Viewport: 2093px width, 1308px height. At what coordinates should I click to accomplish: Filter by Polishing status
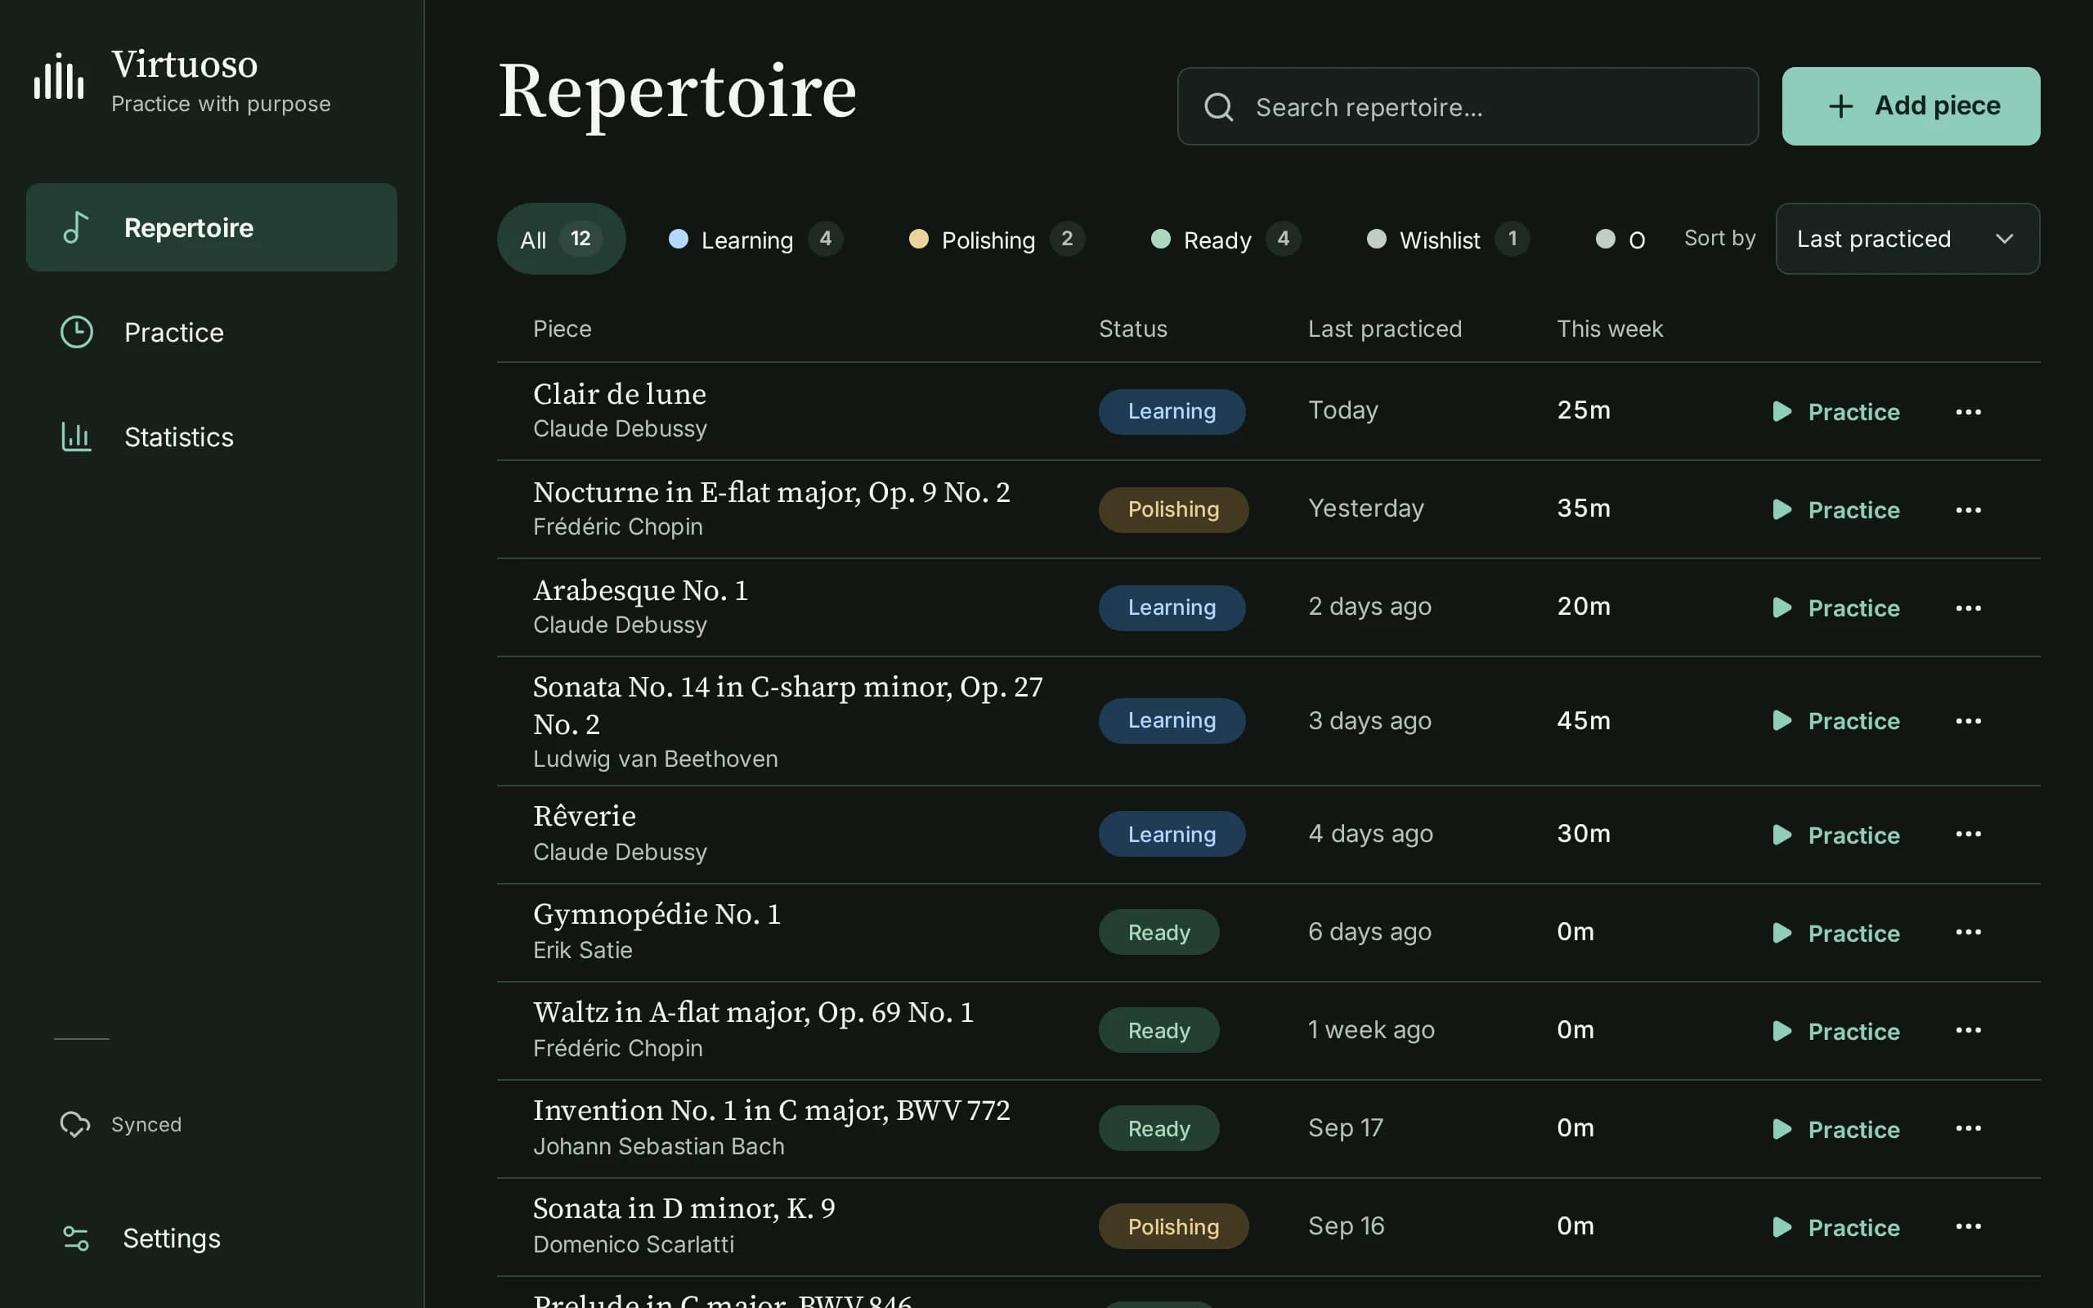pyautogui.click(x=997, y=239)
